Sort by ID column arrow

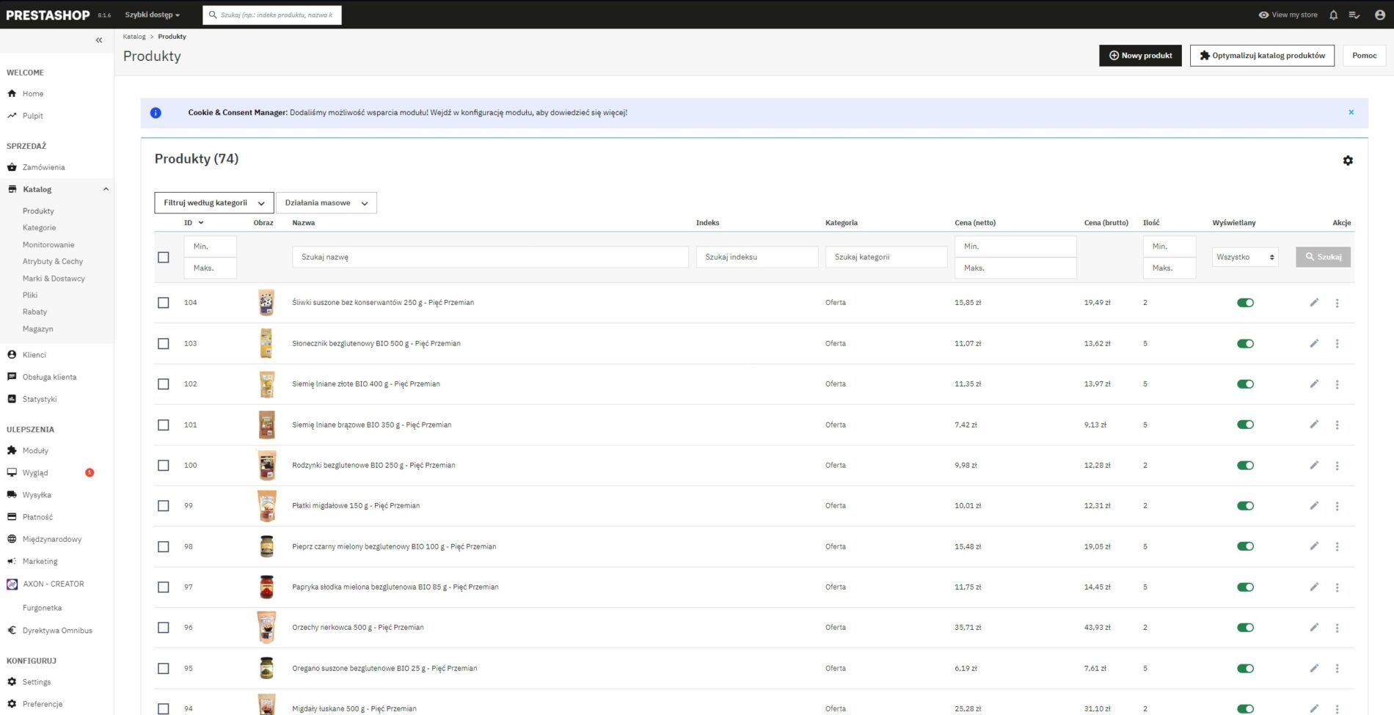[x=201, y=223]
